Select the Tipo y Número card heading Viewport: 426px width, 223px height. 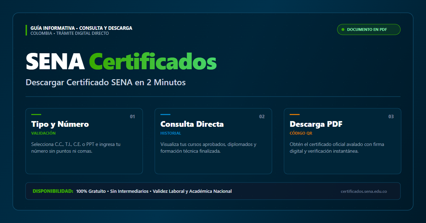coord(60,124)
